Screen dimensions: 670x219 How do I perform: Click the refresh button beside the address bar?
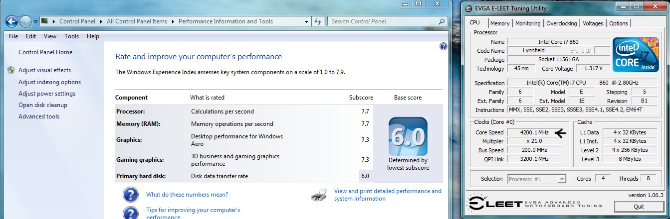click(318, 21)
